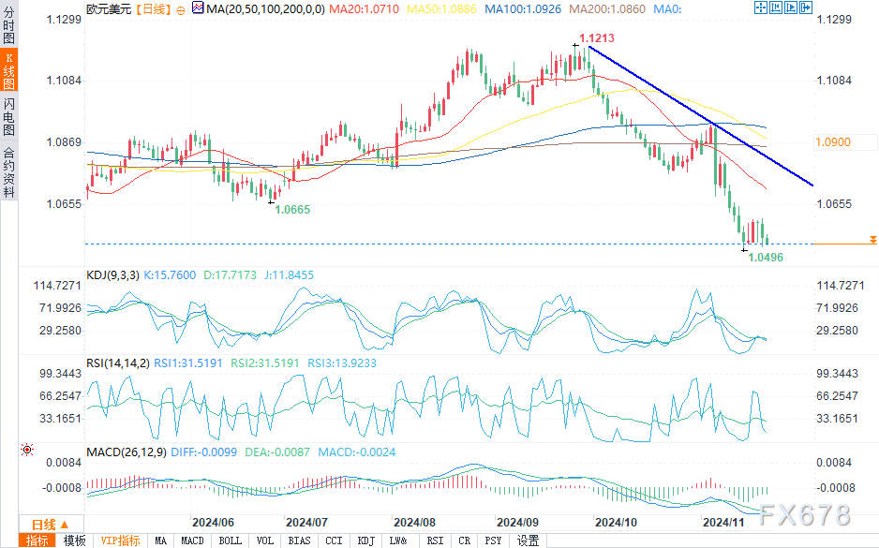Click the jump-to-start chart icon
Image resolution: width=879 pixels, height=548 pixels.
[x=776, y=7]
